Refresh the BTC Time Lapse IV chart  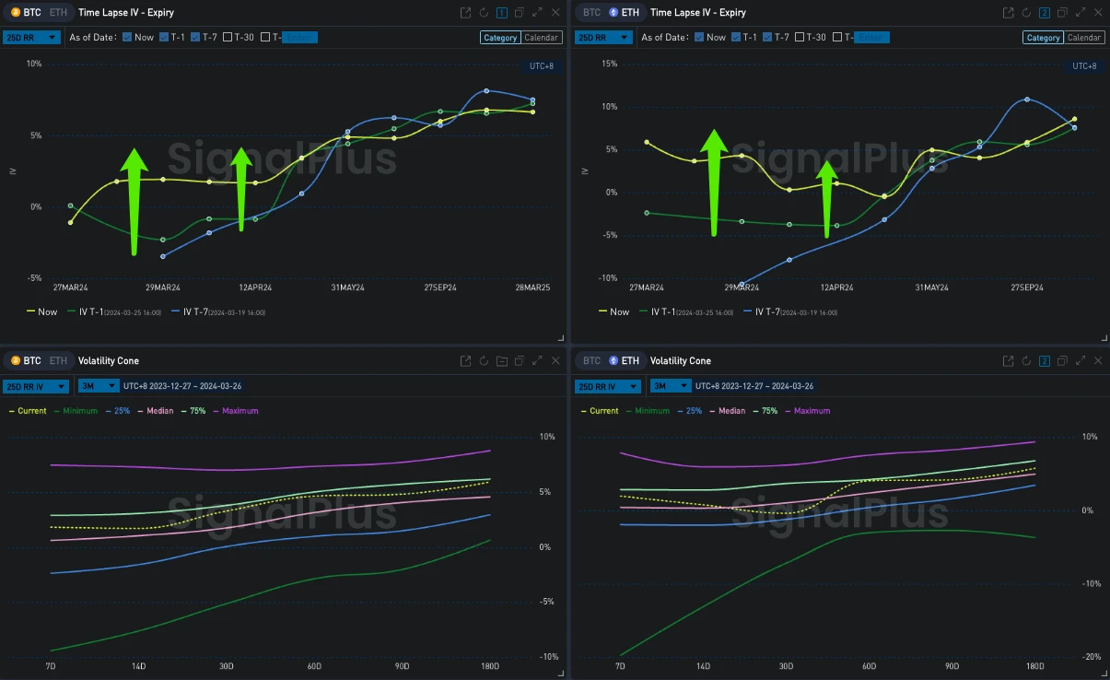pos(485,13)
